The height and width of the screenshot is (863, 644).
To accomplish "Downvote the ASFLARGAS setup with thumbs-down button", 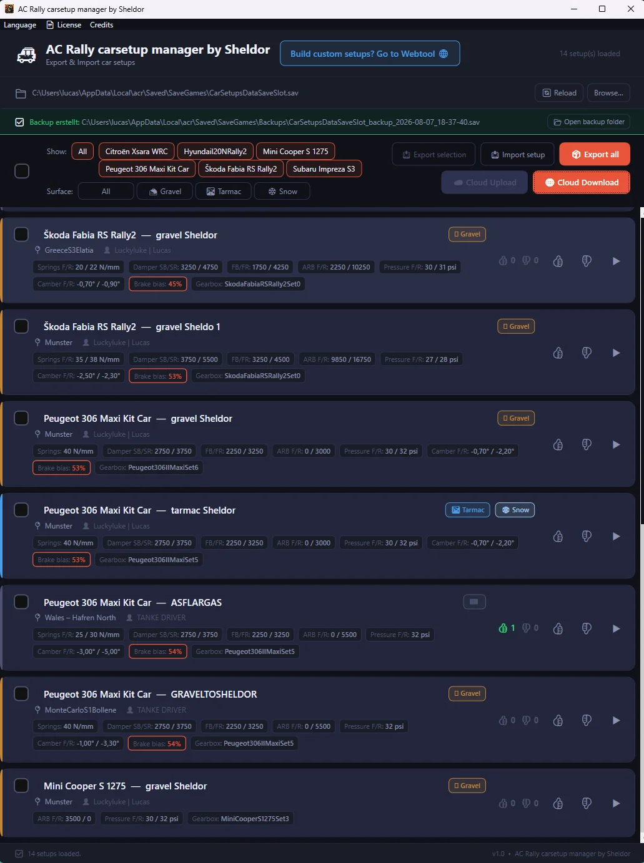I will [587, 628].
